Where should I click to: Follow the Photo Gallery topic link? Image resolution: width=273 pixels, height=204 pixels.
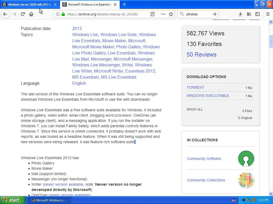pos(129,47)
